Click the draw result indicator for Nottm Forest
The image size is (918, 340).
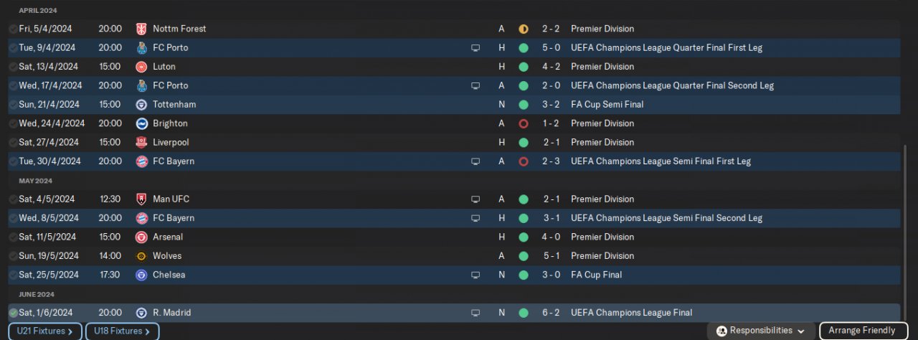pyautogui.click(x=524, y=29)
